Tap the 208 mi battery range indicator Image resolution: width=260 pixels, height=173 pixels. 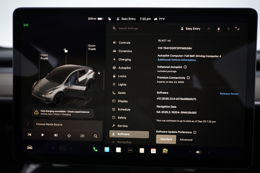click(95, 19)
